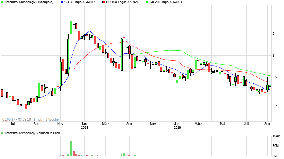Click the price axis label '0,5'
This screenshot has width=284, height=159.
[x=275, y=77]
